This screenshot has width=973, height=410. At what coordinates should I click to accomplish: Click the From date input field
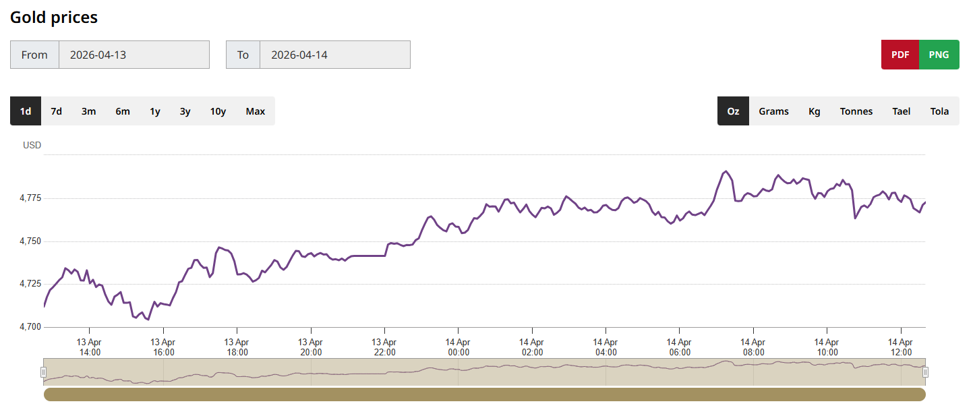point(134,55)
